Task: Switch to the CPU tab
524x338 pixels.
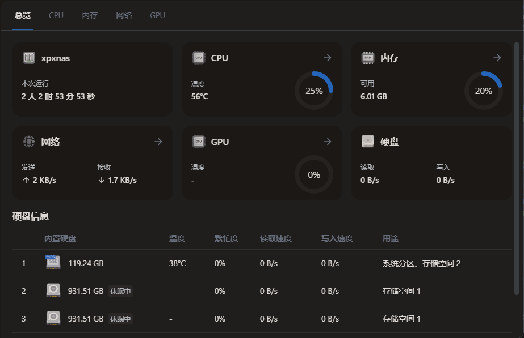Action: [56, 15]
